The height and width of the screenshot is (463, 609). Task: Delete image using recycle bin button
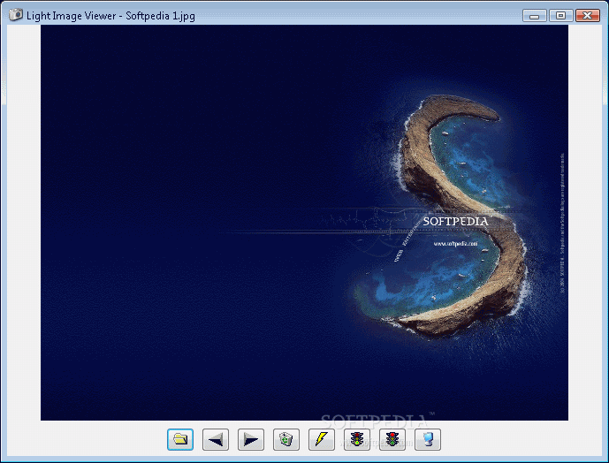(x=286, y=439)
